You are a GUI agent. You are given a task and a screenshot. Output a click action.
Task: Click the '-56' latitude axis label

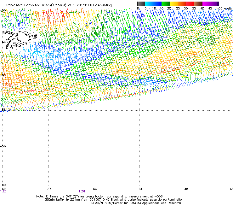tap(3, 109)
